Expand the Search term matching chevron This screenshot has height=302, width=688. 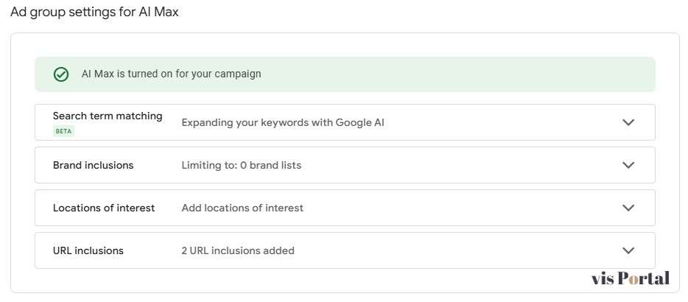[x=628, y=122]
